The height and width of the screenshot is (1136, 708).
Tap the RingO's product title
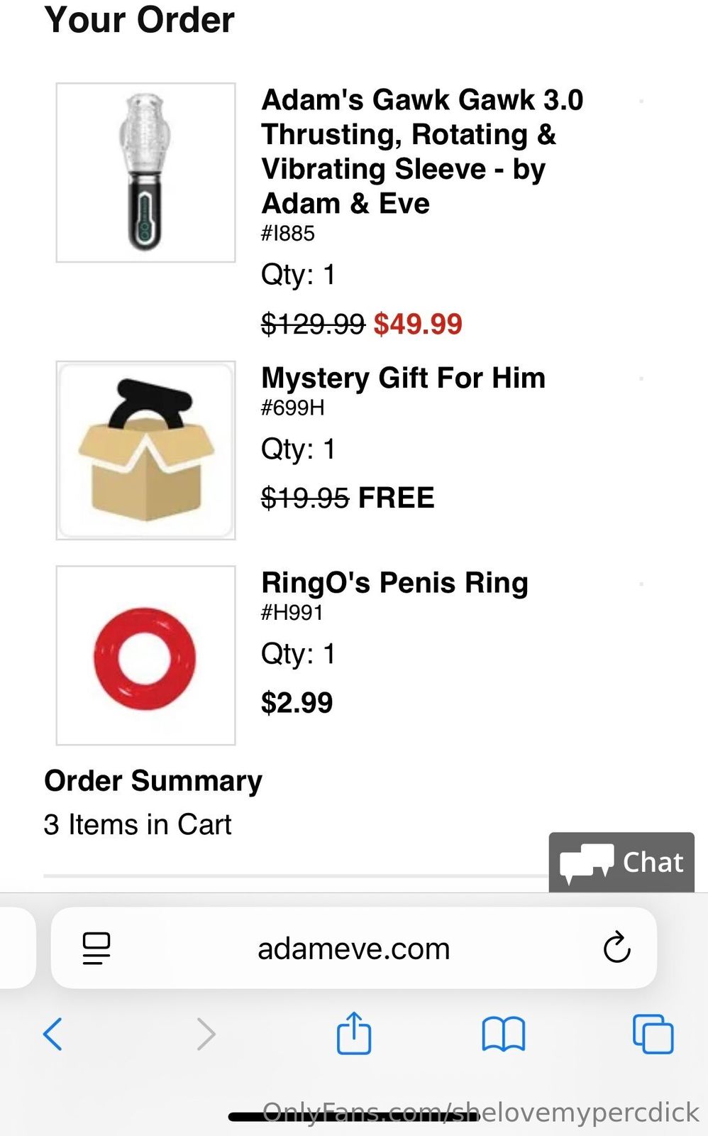pyautogui.click(x=394, y=582)
